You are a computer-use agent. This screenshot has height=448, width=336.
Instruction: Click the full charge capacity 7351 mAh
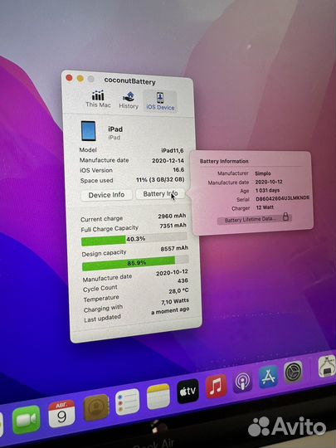(x=173, y=226)
